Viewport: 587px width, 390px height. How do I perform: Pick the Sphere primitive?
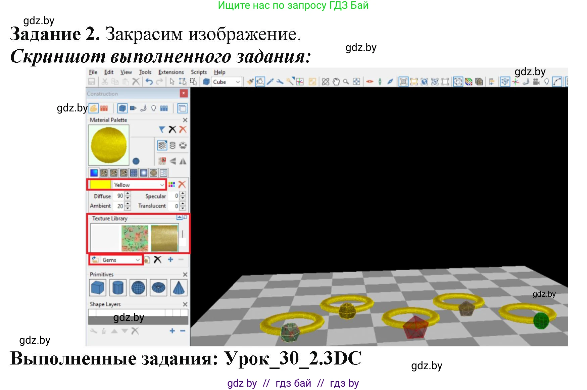[138, 288]
